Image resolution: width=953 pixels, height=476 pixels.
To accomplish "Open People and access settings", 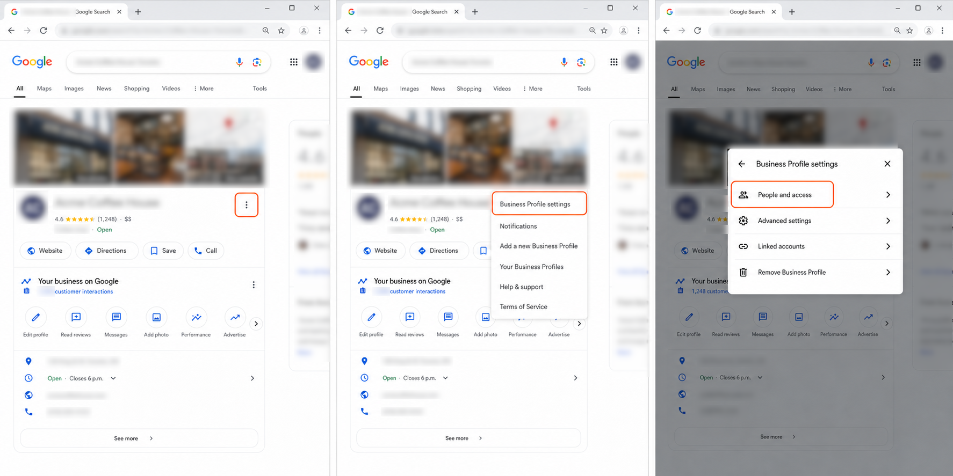I will click(x=814, y=195).
